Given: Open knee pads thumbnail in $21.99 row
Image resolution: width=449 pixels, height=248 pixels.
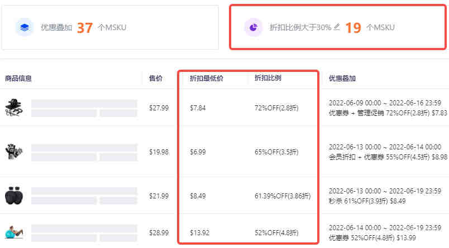Looking at the screenshot, I should tap(14, 196).
